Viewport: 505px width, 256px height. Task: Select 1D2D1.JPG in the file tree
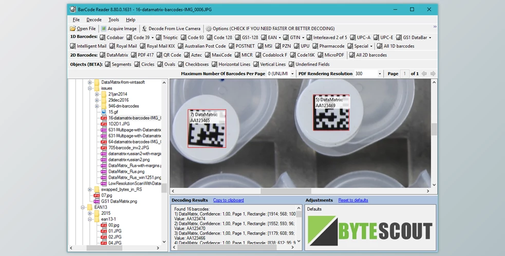click(119, 124)
